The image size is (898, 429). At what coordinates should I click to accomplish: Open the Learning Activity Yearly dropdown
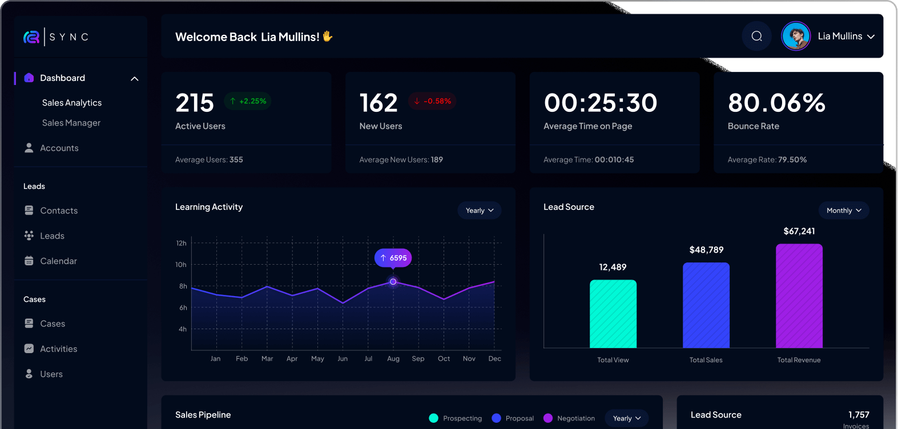point(480,211)
